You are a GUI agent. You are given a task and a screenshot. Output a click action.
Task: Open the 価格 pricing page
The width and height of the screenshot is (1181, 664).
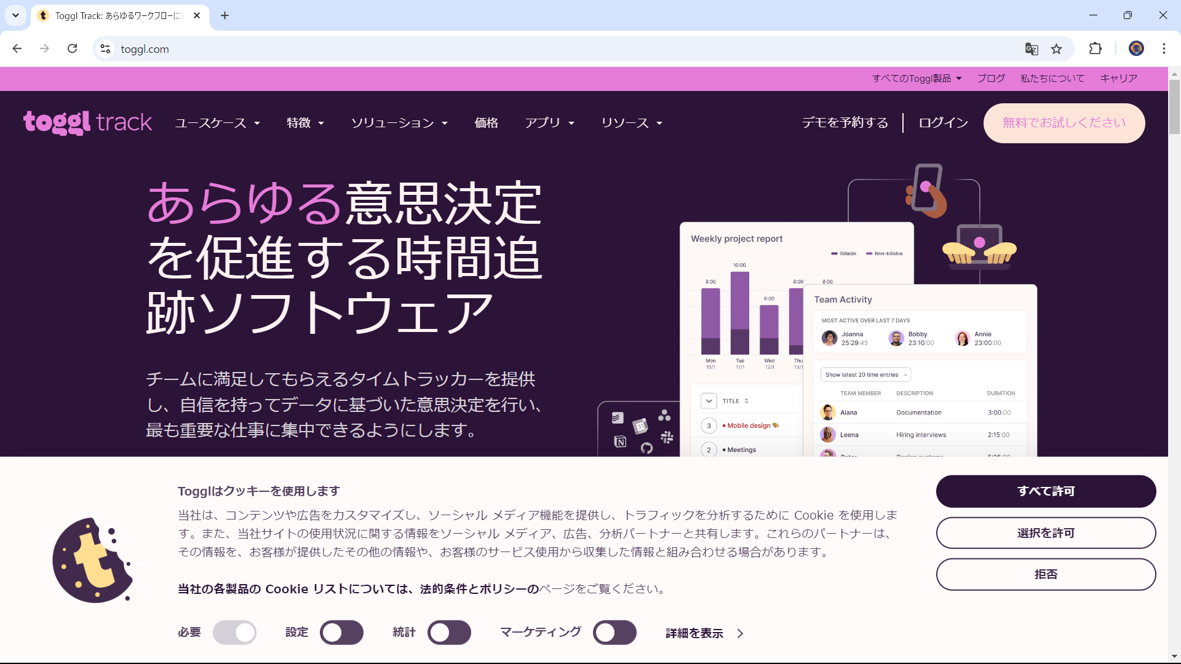(486, 123)
